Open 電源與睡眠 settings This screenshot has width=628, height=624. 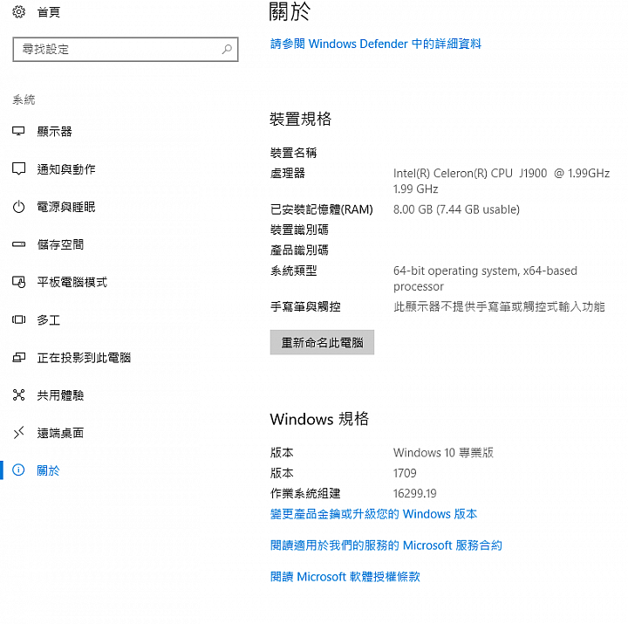point(66,207)
